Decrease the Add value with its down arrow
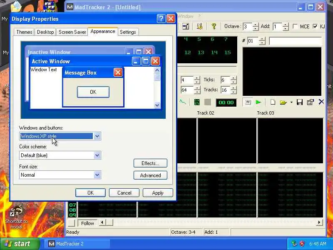 (286, 28)
